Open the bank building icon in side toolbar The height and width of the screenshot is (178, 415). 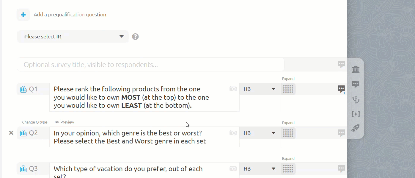click(x=356, y=69)
